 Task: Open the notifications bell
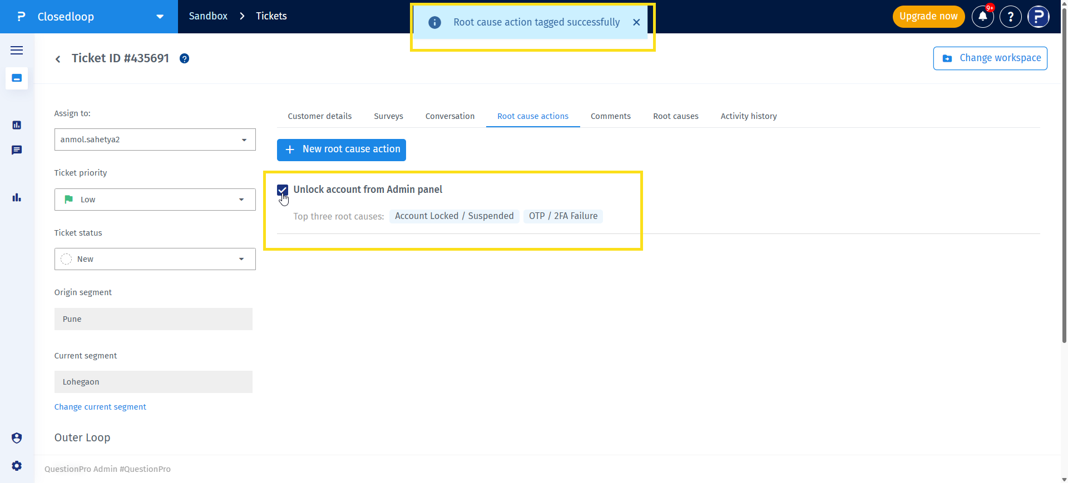[x=983, y=17]
